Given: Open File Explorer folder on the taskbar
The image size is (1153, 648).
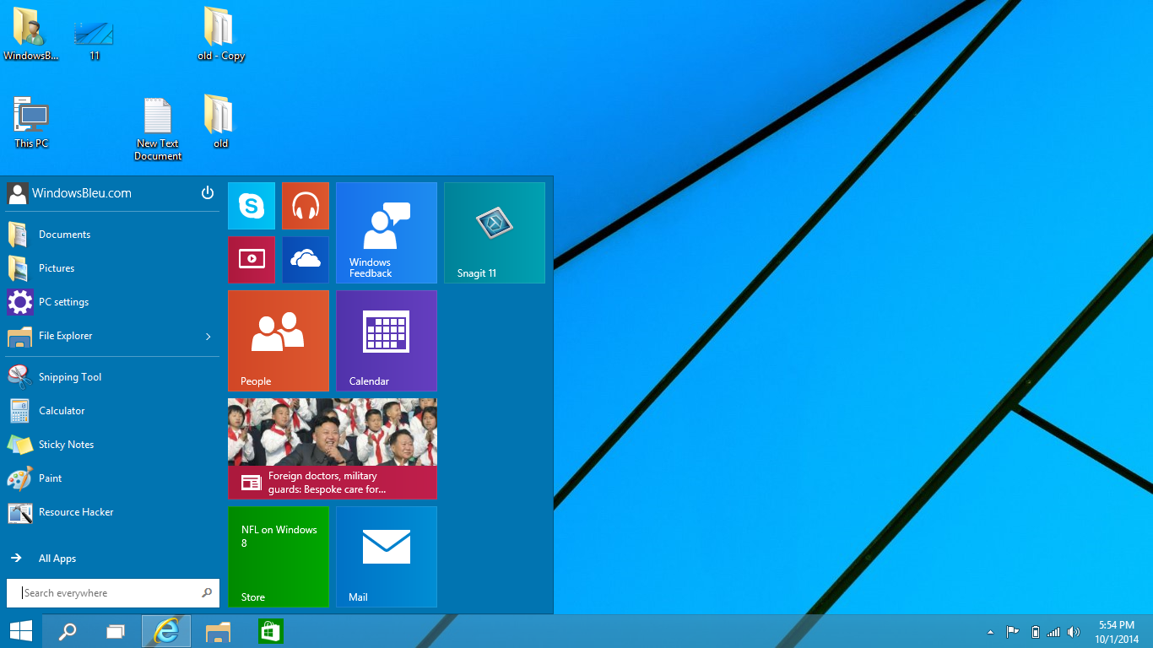Looking at the screenshot, I should coord(218,631).
